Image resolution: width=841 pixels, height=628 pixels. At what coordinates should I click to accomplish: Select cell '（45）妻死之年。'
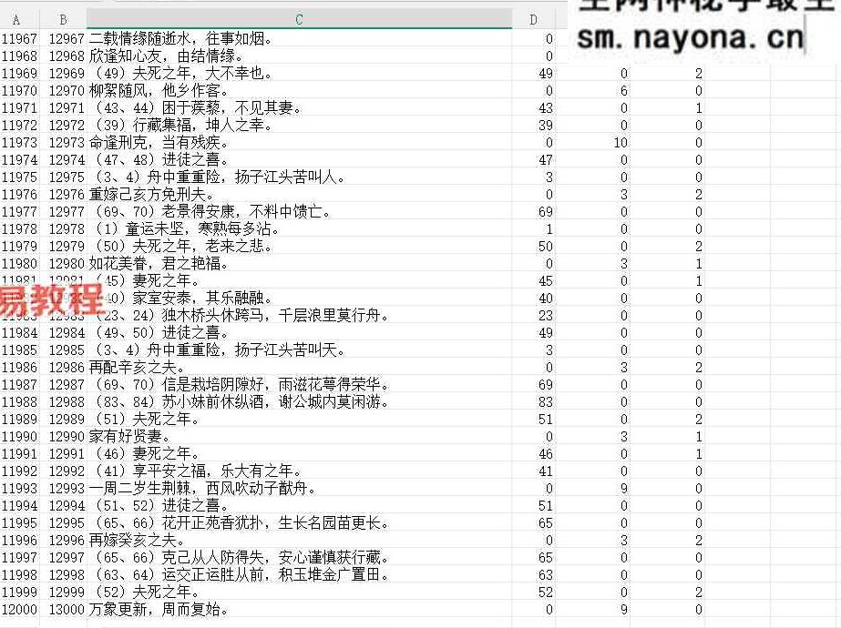[299, 280]
